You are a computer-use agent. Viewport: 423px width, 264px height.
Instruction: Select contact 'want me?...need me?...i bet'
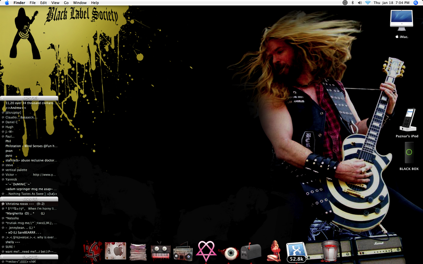(x=29, y=252)
